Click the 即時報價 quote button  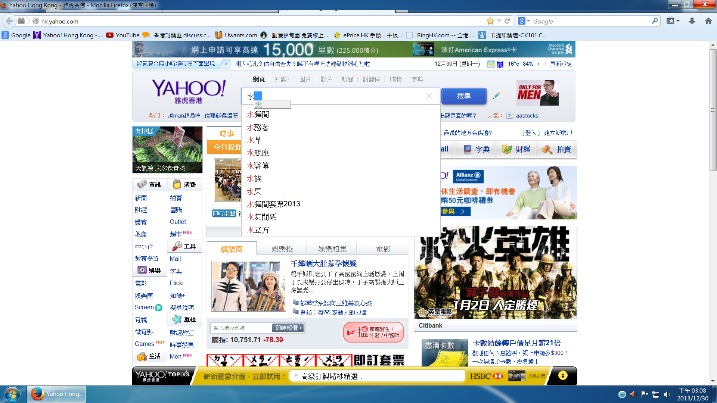[288, 328]
